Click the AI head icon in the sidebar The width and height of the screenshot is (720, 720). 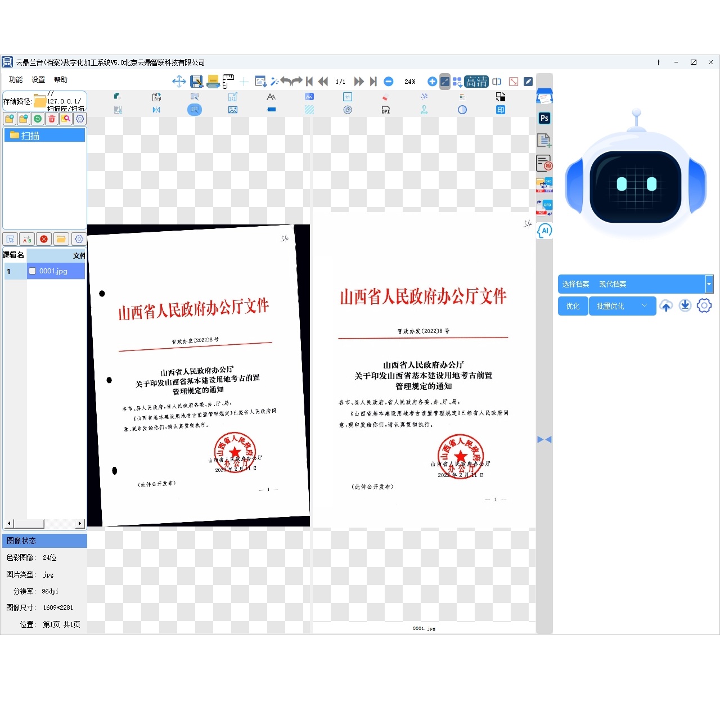click(x=544, y=231)
